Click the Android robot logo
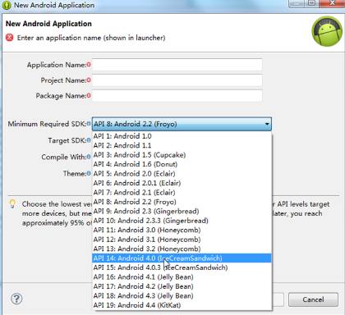 coord(327,31)
